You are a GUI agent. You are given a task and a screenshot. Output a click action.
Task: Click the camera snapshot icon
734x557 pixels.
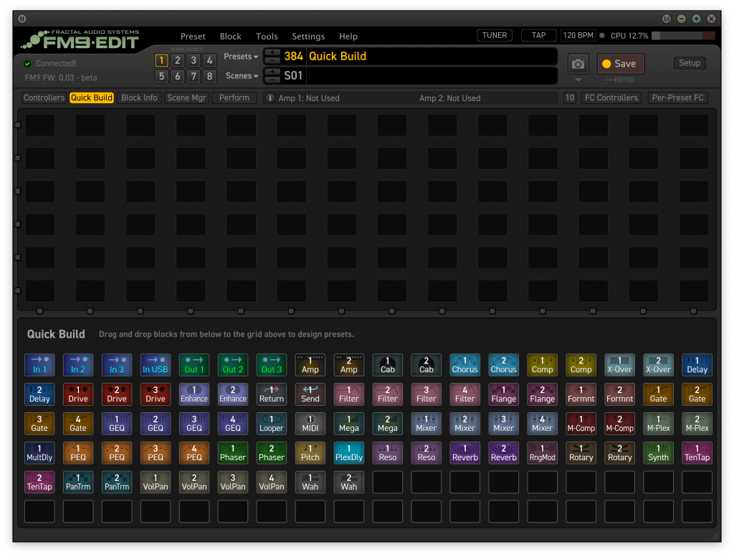(578, 64)
